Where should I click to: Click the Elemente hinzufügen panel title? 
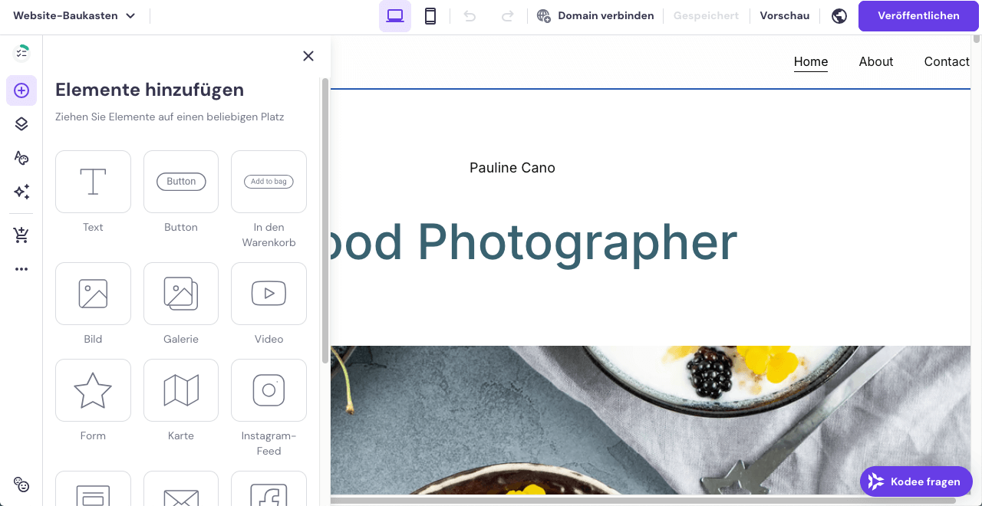click(x=150, y=90)
